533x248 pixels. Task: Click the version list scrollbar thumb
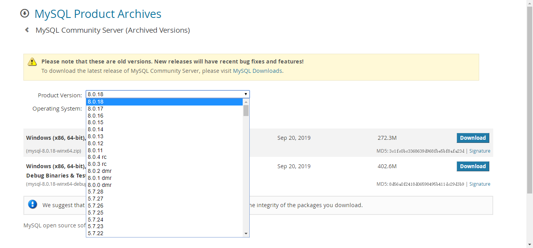pyautogui.click(x=246, y=111)
